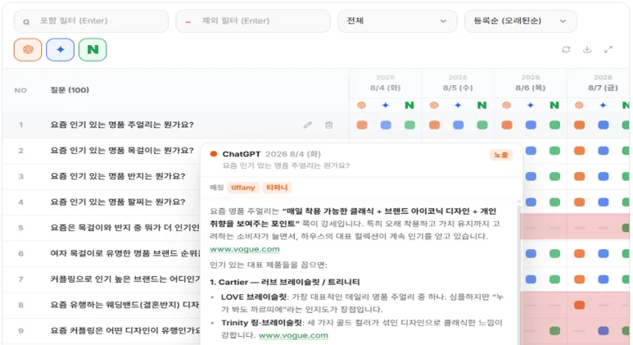
Task: Click the 티파니 matching tag
Action: (277, 188)
